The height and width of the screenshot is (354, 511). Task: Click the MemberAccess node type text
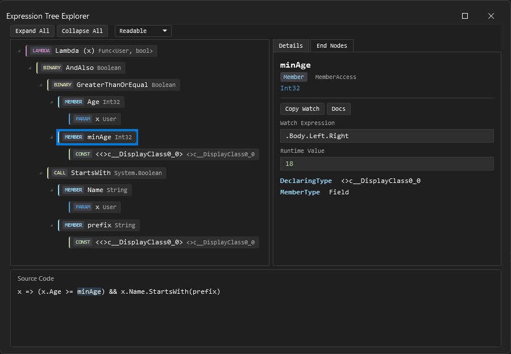point(336,77)
